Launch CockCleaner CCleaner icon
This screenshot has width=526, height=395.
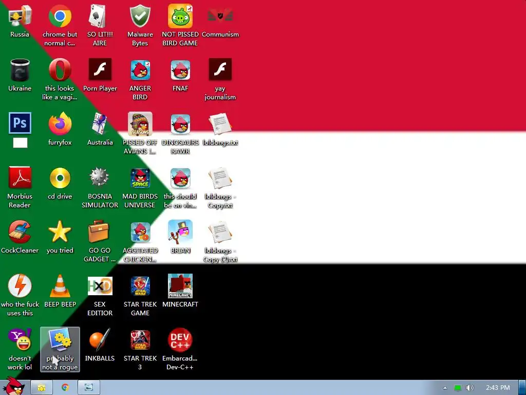tap(20, 232)
